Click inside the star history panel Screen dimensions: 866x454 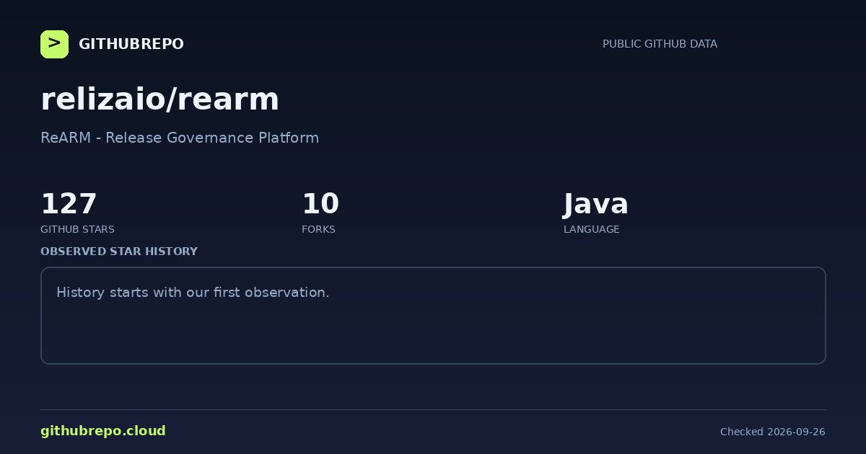click(x=433, y=316)
